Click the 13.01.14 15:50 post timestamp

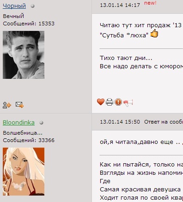click(x=120, y=122)
